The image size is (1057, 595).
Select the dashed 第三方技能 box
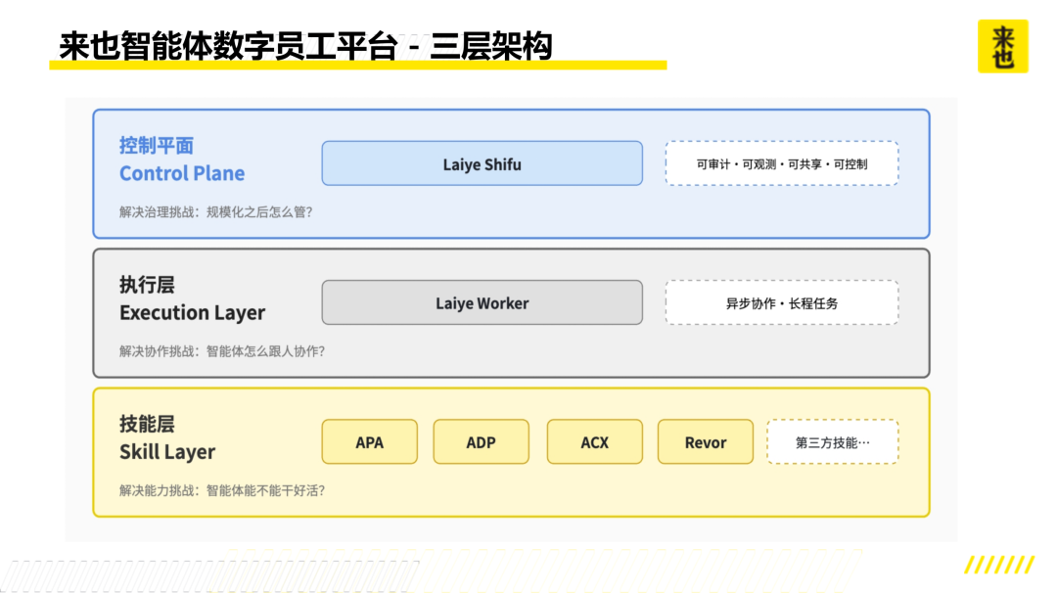833,441
